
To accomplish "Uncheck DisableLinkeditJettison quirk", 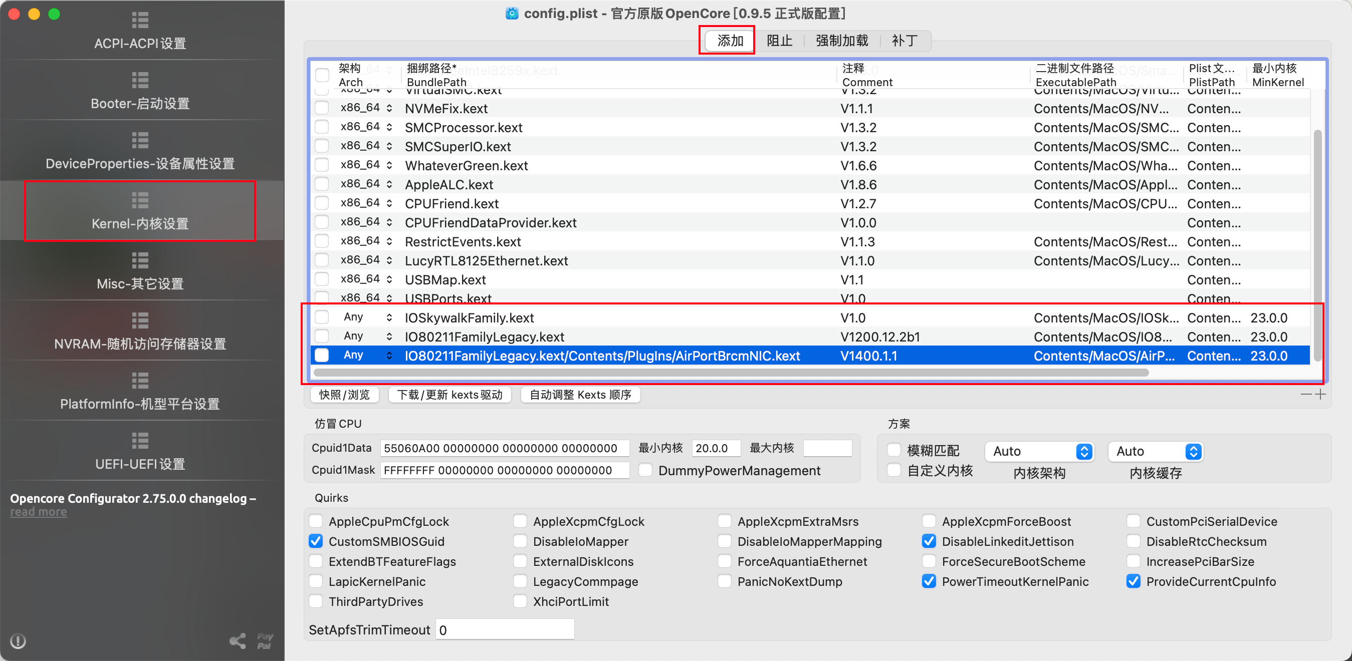I will pyautogui.click(x=929, y=541).
